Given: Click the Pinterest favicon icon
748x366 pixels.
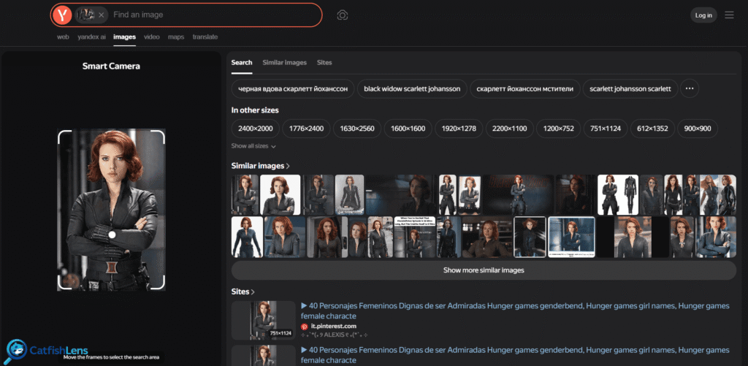Looking at the screenshot, I should pyautogui.click(x=305, y=327).
